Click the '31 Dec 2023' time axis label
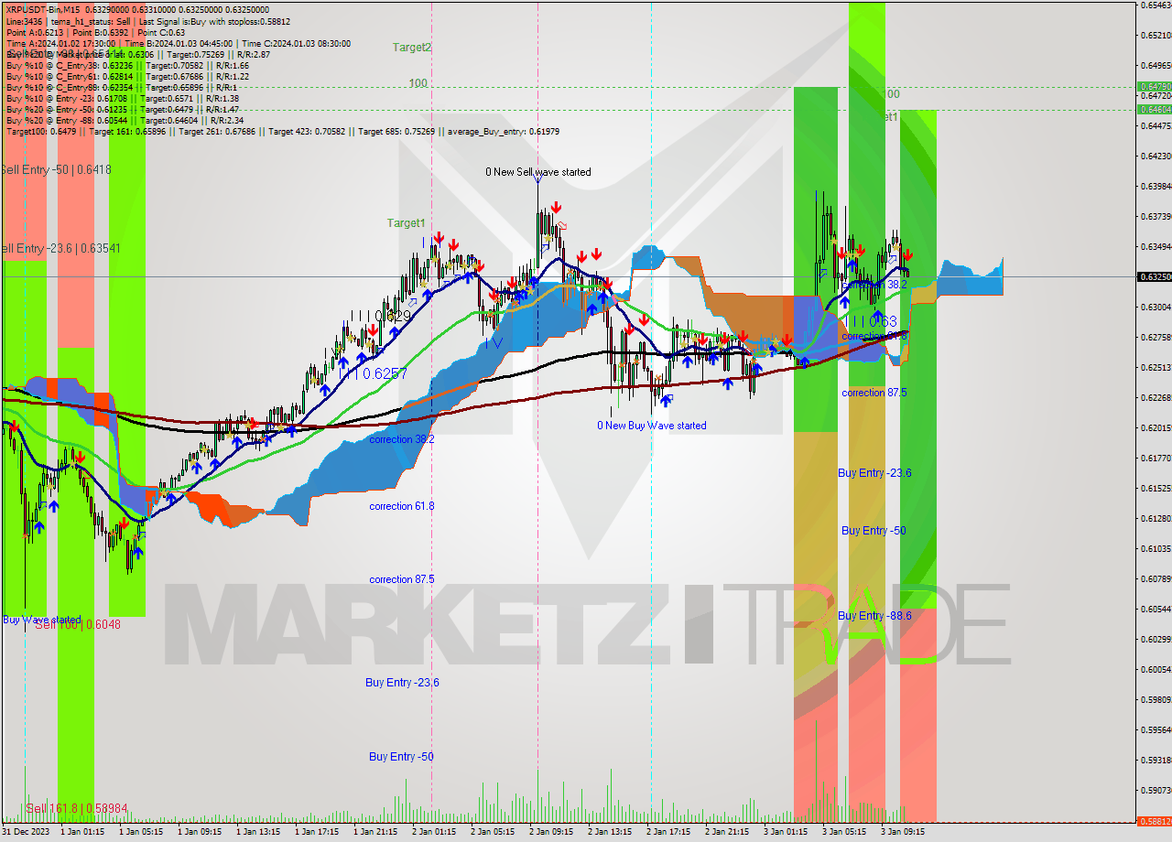 tap(27, 832)
